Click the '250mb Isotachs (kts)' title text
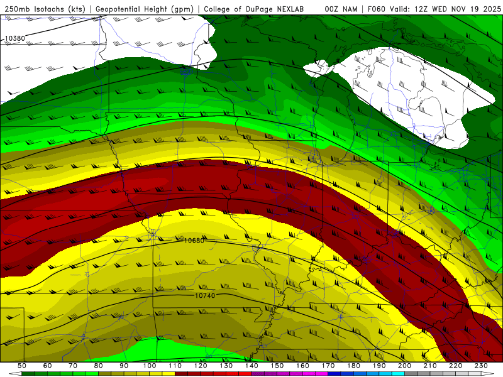 pyautogui.click(x=45, y=9)
